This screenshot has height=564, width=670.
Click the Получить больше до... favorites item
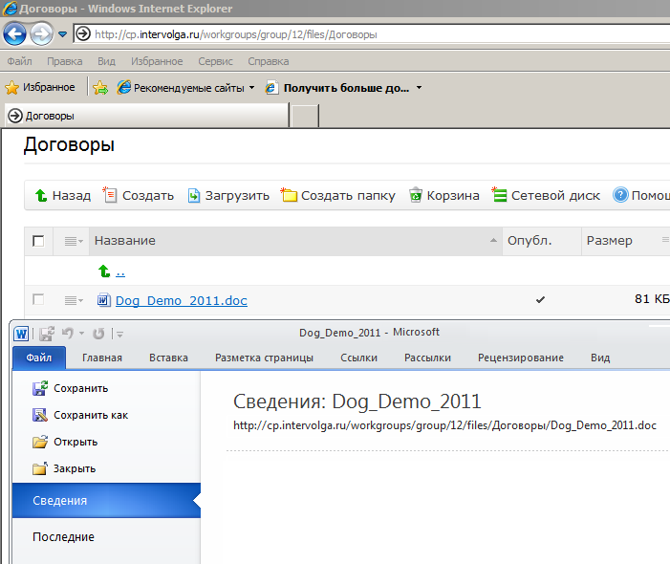[x=337, y=88]
